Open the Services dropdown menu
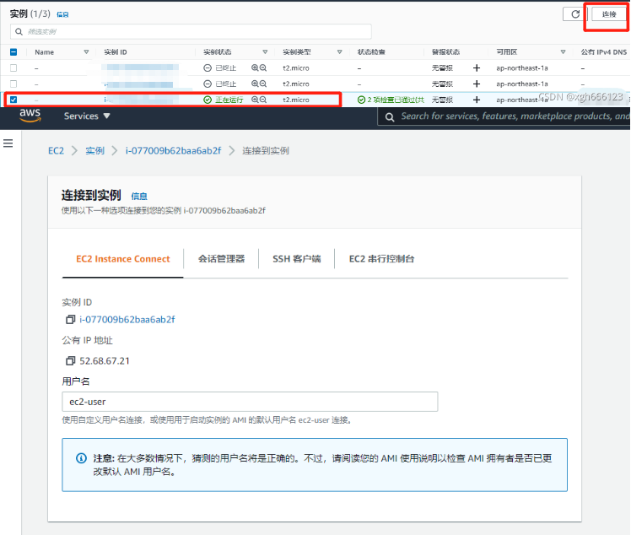 (x=87, y=116)
